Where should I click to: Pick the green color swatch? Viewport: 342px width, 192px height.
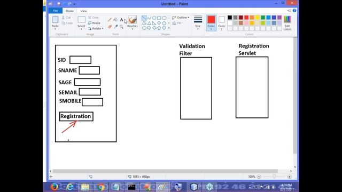tap(263, 18)
